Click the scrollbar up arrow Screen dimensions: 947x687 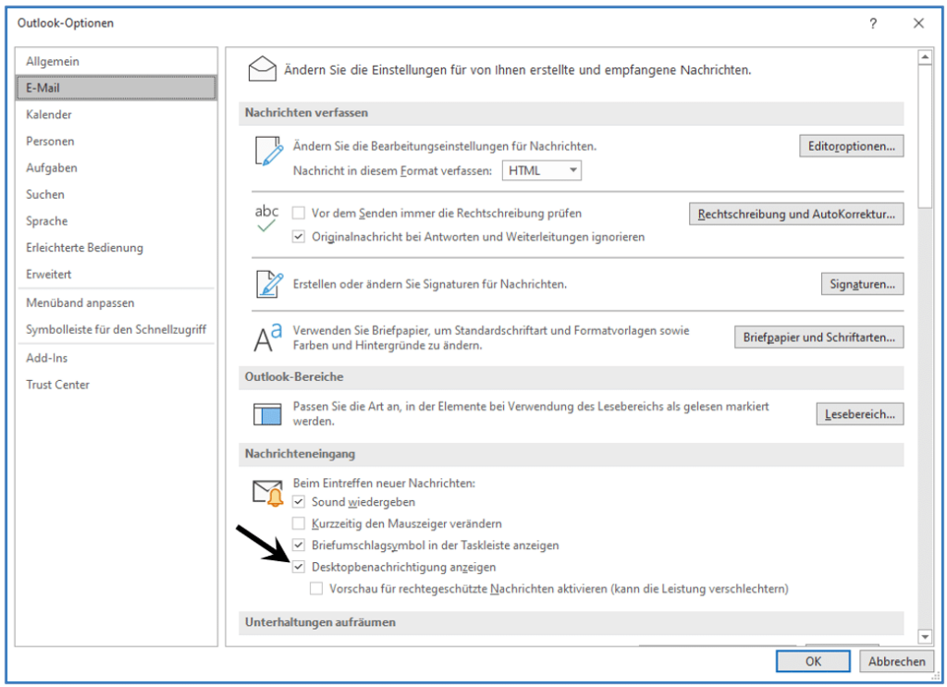tap(925, 58)
